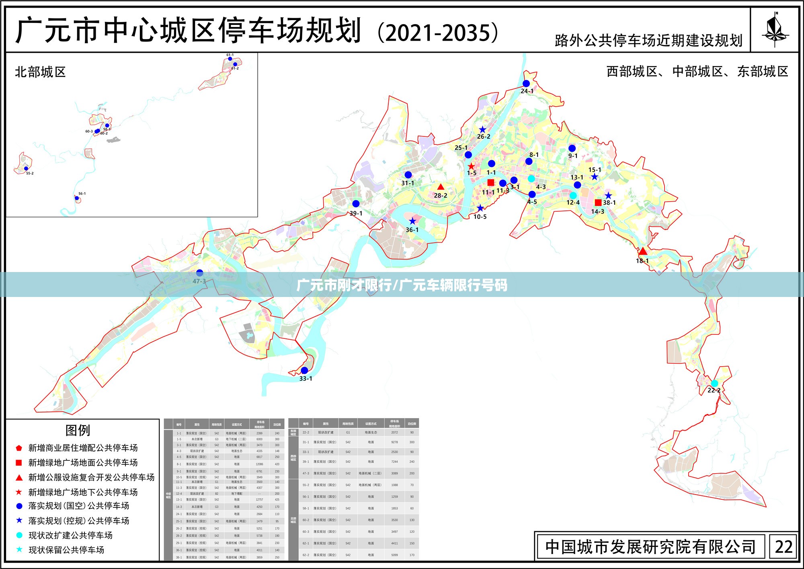Click the red triangle symbol in the legend
The image size is (804, 569).
coord(19,478)
